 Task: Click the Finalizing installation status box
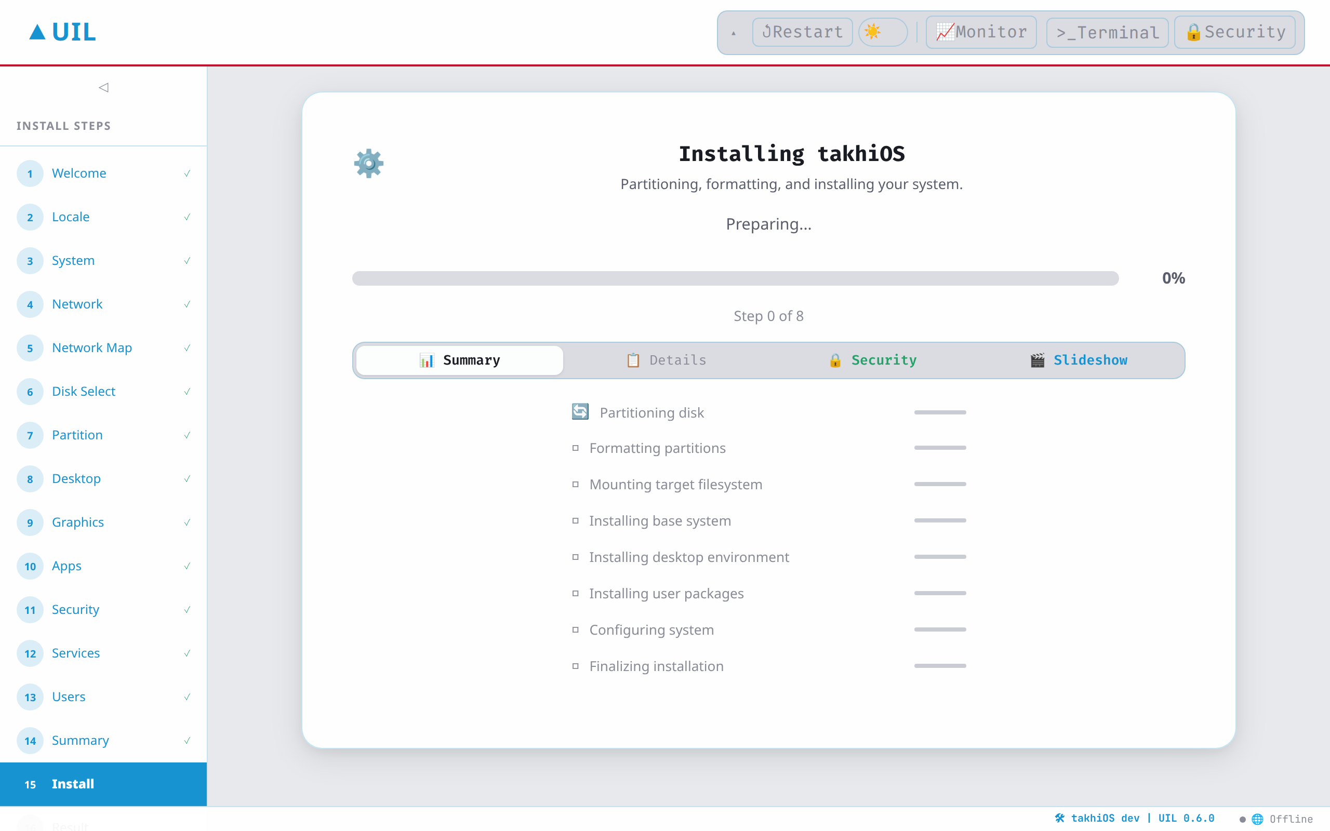coord(576,666)
